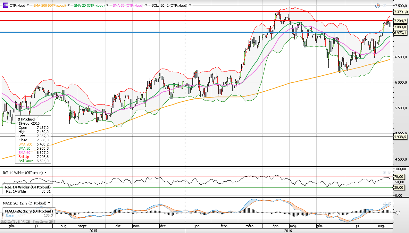Click the High 7 180,0 row in data box
The width and height of the screenshot is (409, 233).
[x=34, y=132]
